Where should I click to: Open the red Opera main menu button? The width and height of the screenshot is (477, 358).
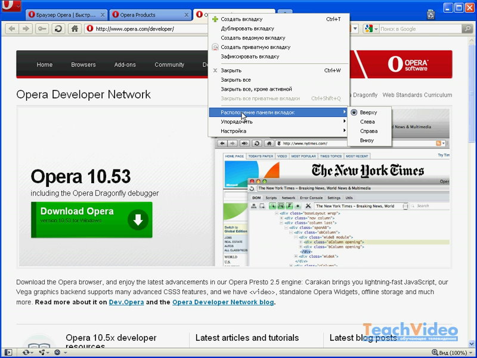(x=10, y=7)
